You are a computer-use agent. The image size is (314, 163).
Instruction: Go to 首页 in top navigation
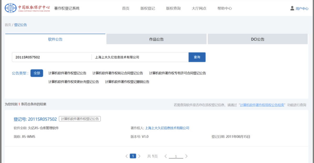(x=126, y=8)
